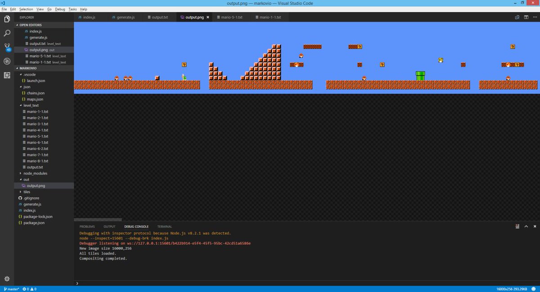Select mario-5-1.txt in Open Editors list
Screen dimensions: 540x292
tap(44, 56)
